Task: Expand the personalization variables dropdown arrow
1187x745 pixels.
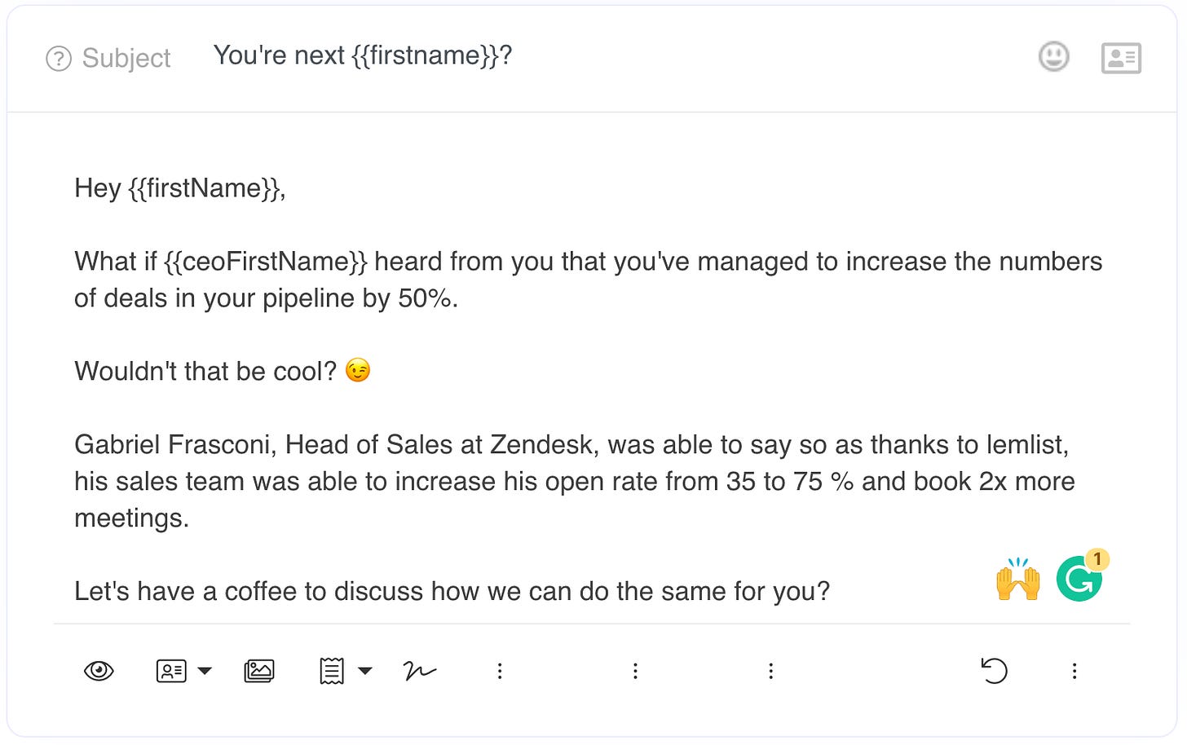Action: coord(205,672)
